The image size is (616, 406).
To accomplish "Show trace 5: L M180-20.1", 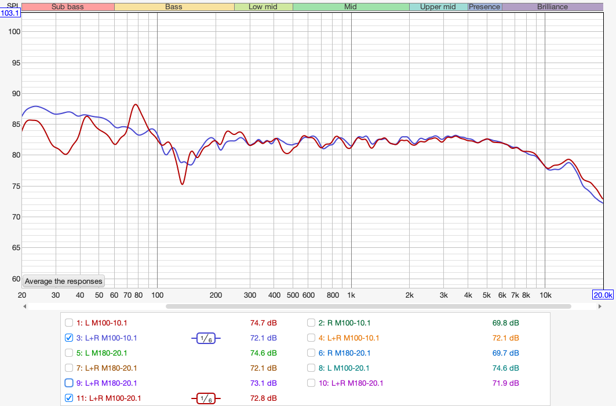I will [x=69, y=353].
